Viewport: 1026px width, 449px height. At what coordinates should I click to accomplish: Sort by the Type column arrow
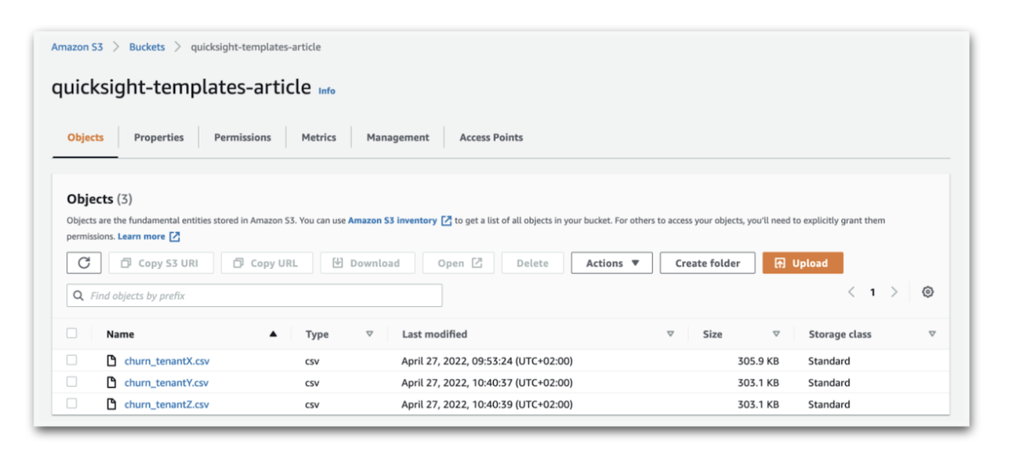[x=369, y=334]
